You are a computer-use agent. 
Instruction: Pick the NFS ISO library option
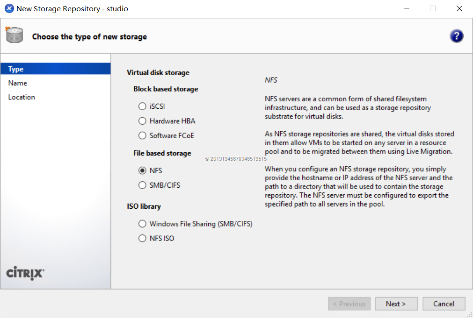(x=142, y=238)
